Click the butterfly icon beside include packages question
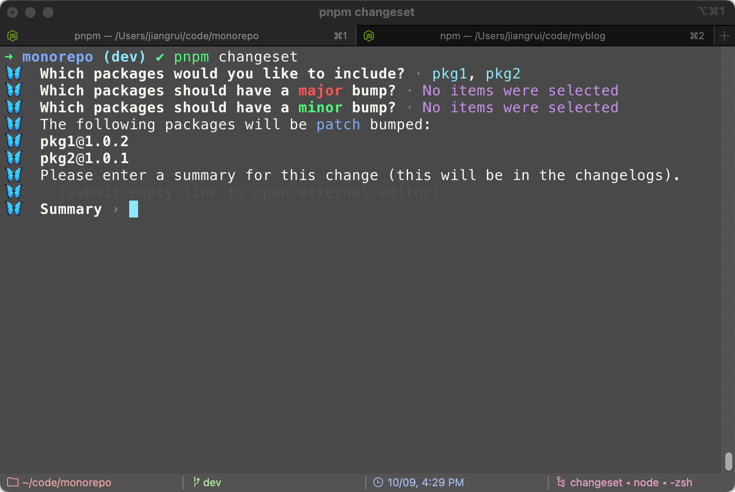Viewport: 735px width, 492px height. click(14, 73)
